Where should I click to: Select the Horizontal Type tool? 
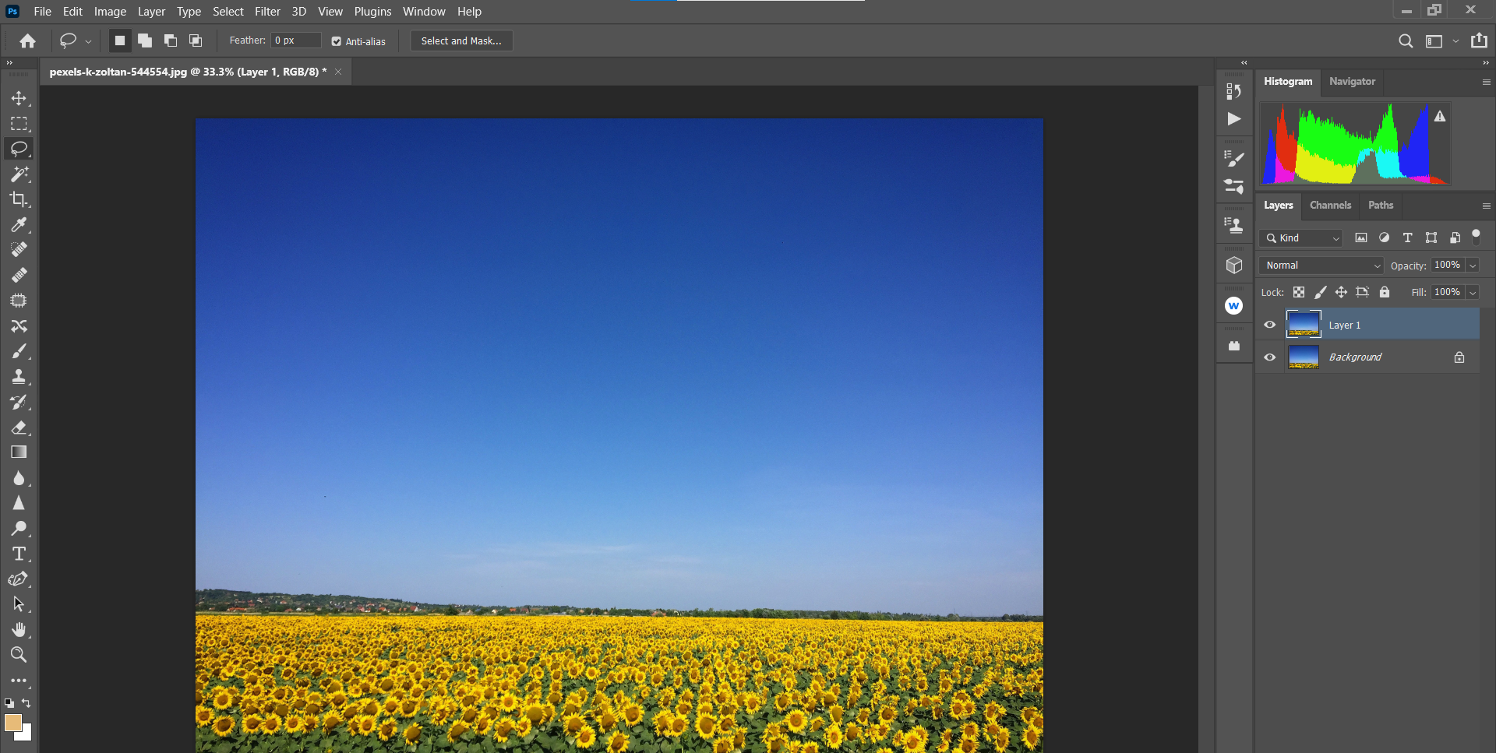[x=19, y=554]
